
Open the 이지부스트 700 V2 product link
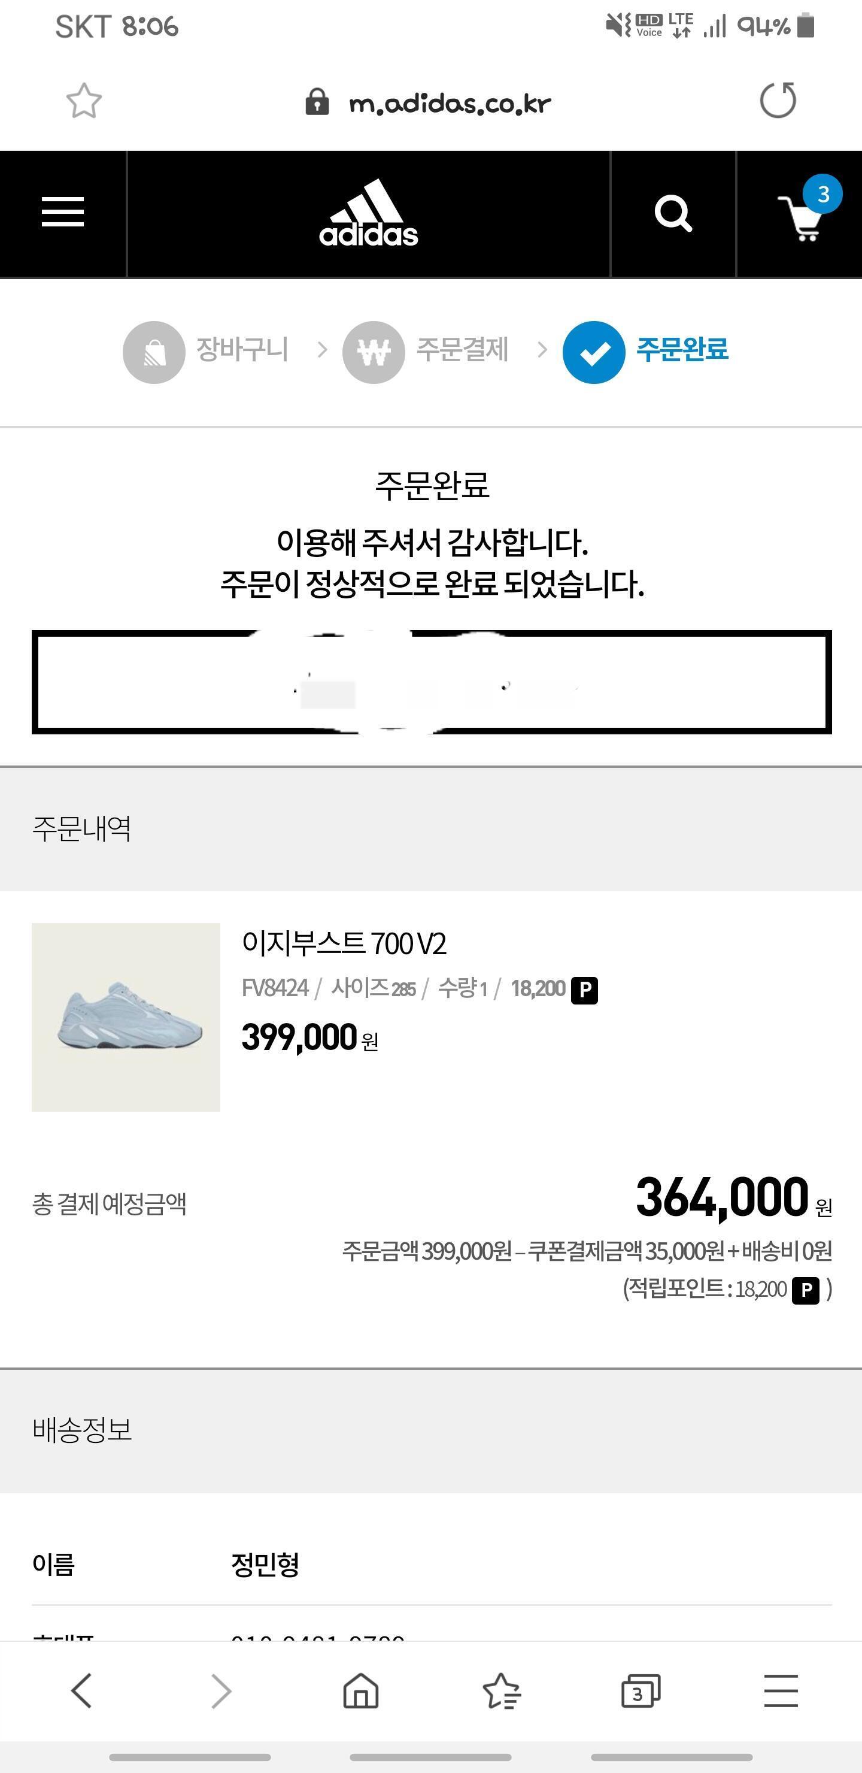pyautogui.click(x=344, y=943)
